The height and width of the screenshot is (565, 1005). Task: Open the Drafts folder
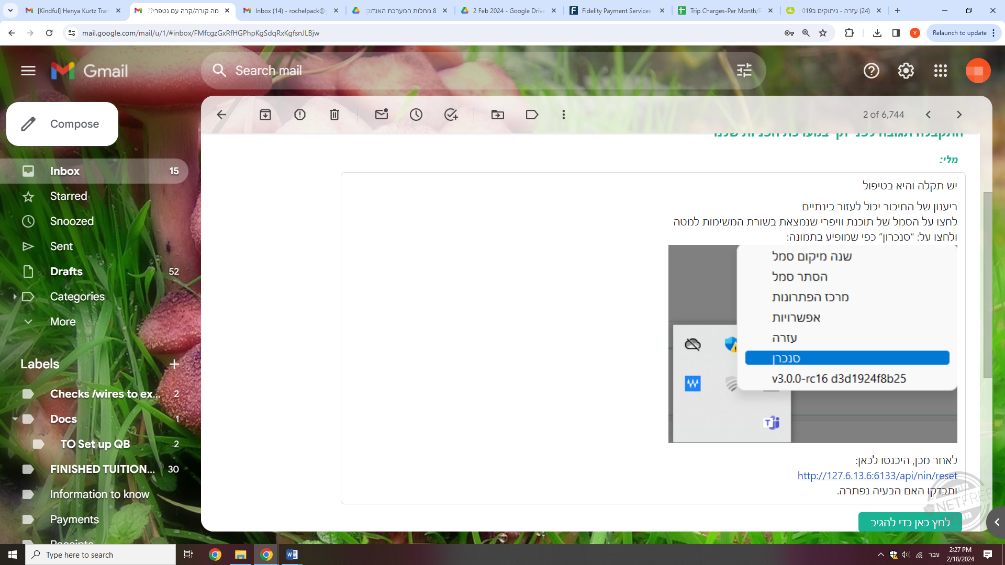66,272
